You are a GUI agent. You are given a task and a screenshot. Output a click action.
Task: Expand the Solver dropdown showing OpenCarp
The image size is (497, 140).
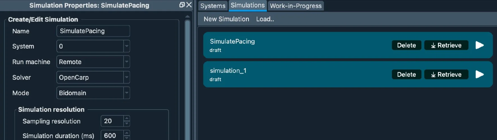click(93, 77)
